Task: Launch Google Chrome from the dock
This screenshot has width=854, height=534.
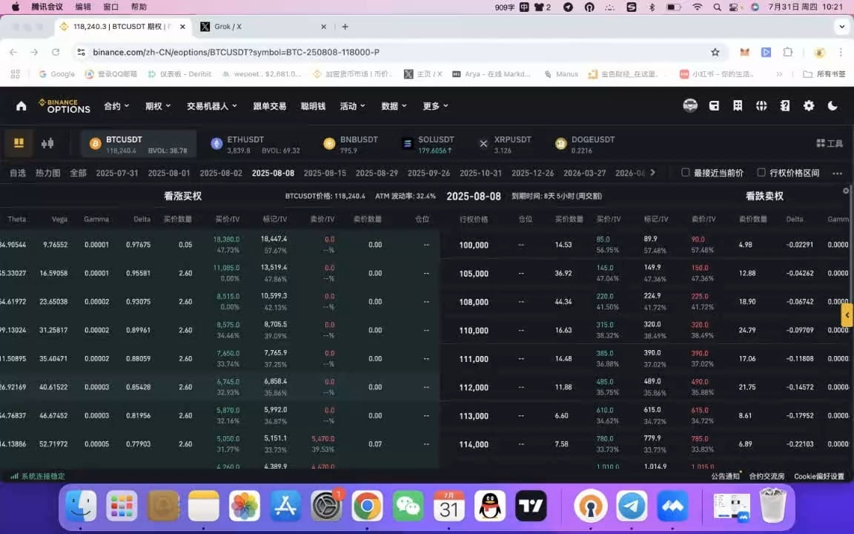Action: (x=367, y=506)
